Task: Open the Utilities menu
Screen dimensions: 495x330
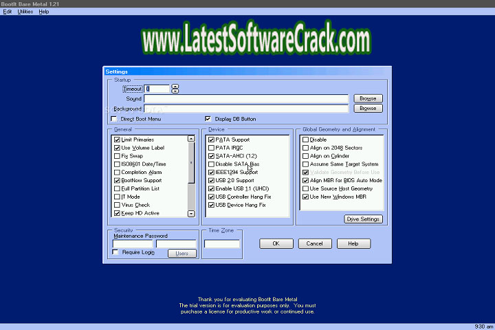Action: (25, 12)
